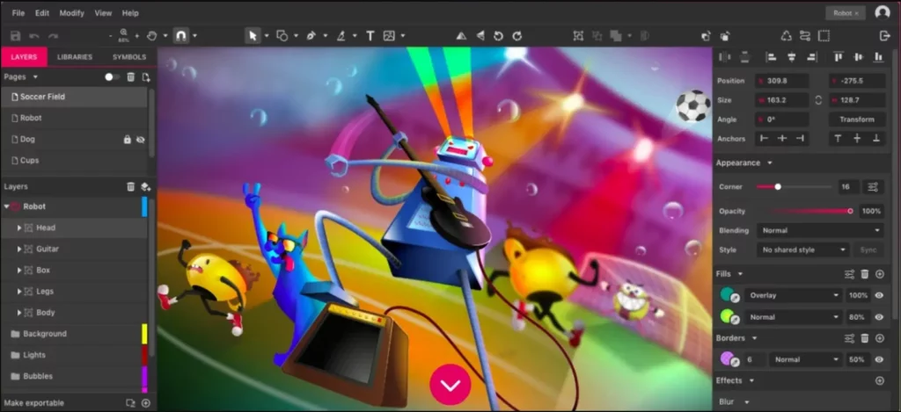The image size is (901, 412).
Task: Rotate selection clockwise
Action: pos(517,35)
